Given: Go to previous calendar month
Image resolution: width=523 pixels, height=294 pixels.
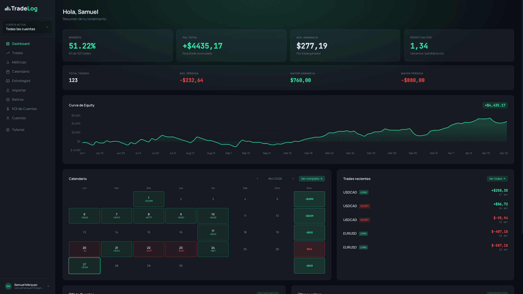Looking at the screenshot, I should coord(257,179).
